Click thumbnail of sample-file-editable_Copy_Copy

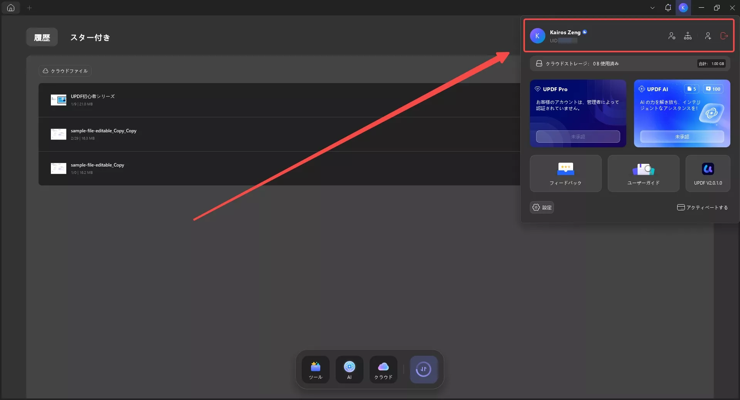[x=59, y=134]
